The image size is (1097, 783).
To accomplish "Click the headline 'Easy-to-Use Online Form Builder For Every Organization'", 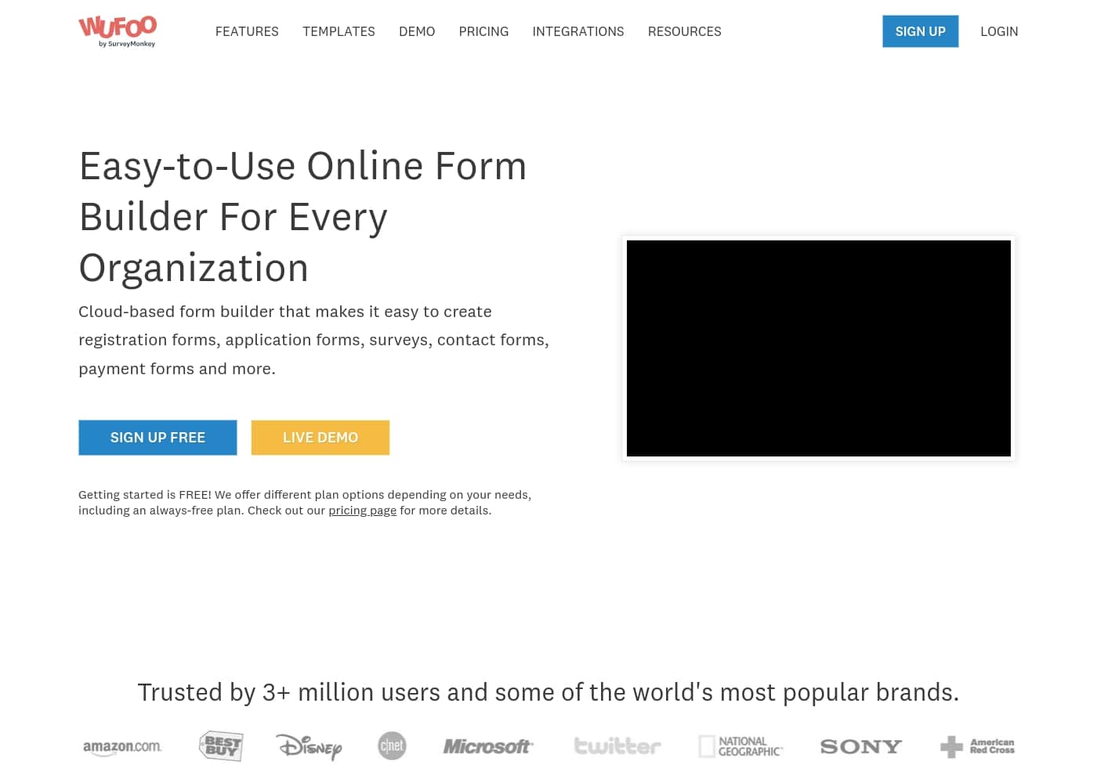I will [303, 217].
